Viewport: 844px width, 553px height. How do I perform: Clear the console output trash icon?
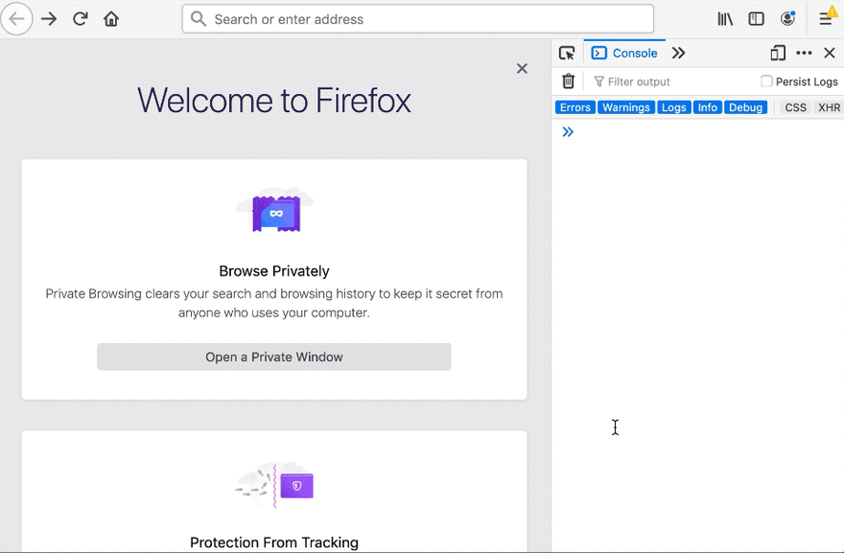click(568, 81)
